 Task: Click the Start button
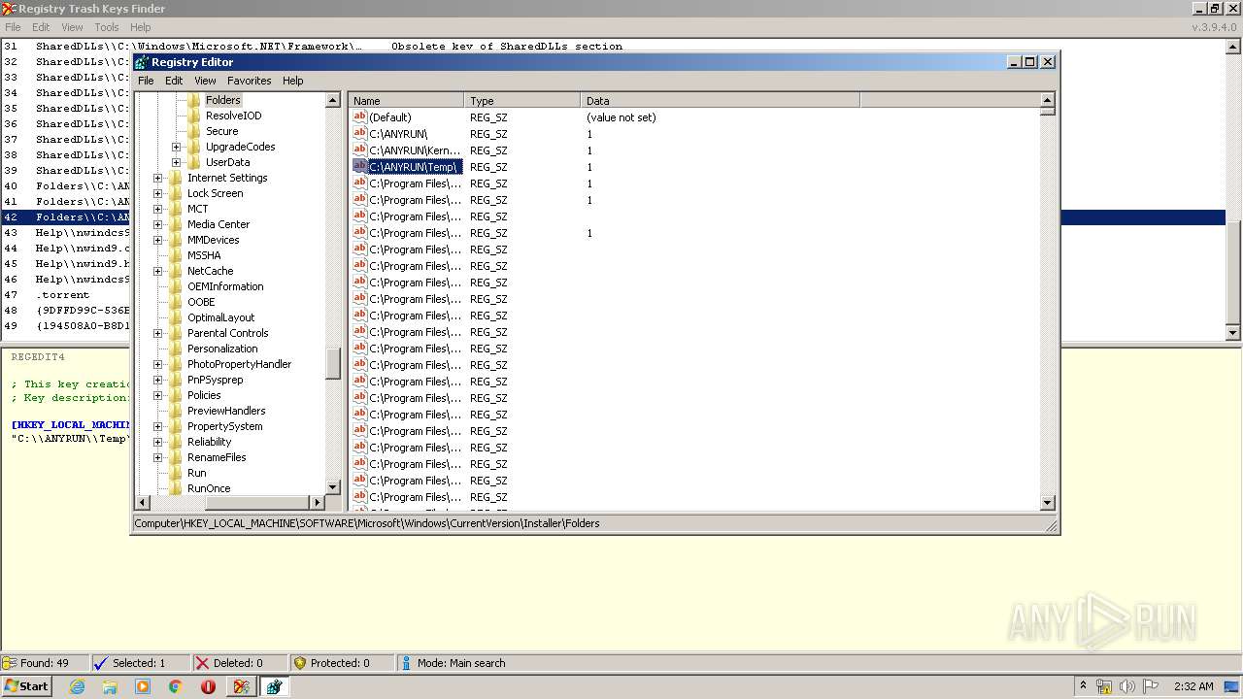(x=26, y=686)
